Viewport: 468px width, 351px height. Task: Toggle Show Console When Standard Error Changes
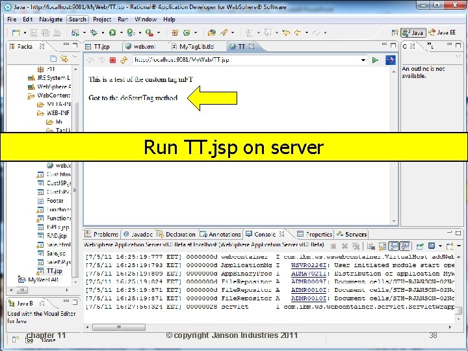point(405,246)
